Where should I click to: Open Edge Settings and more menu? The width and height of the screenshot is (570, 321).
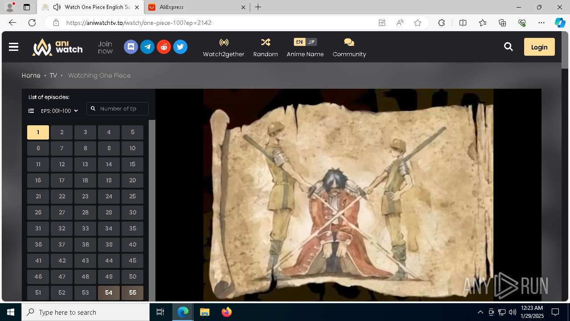(x=541, y=23)
